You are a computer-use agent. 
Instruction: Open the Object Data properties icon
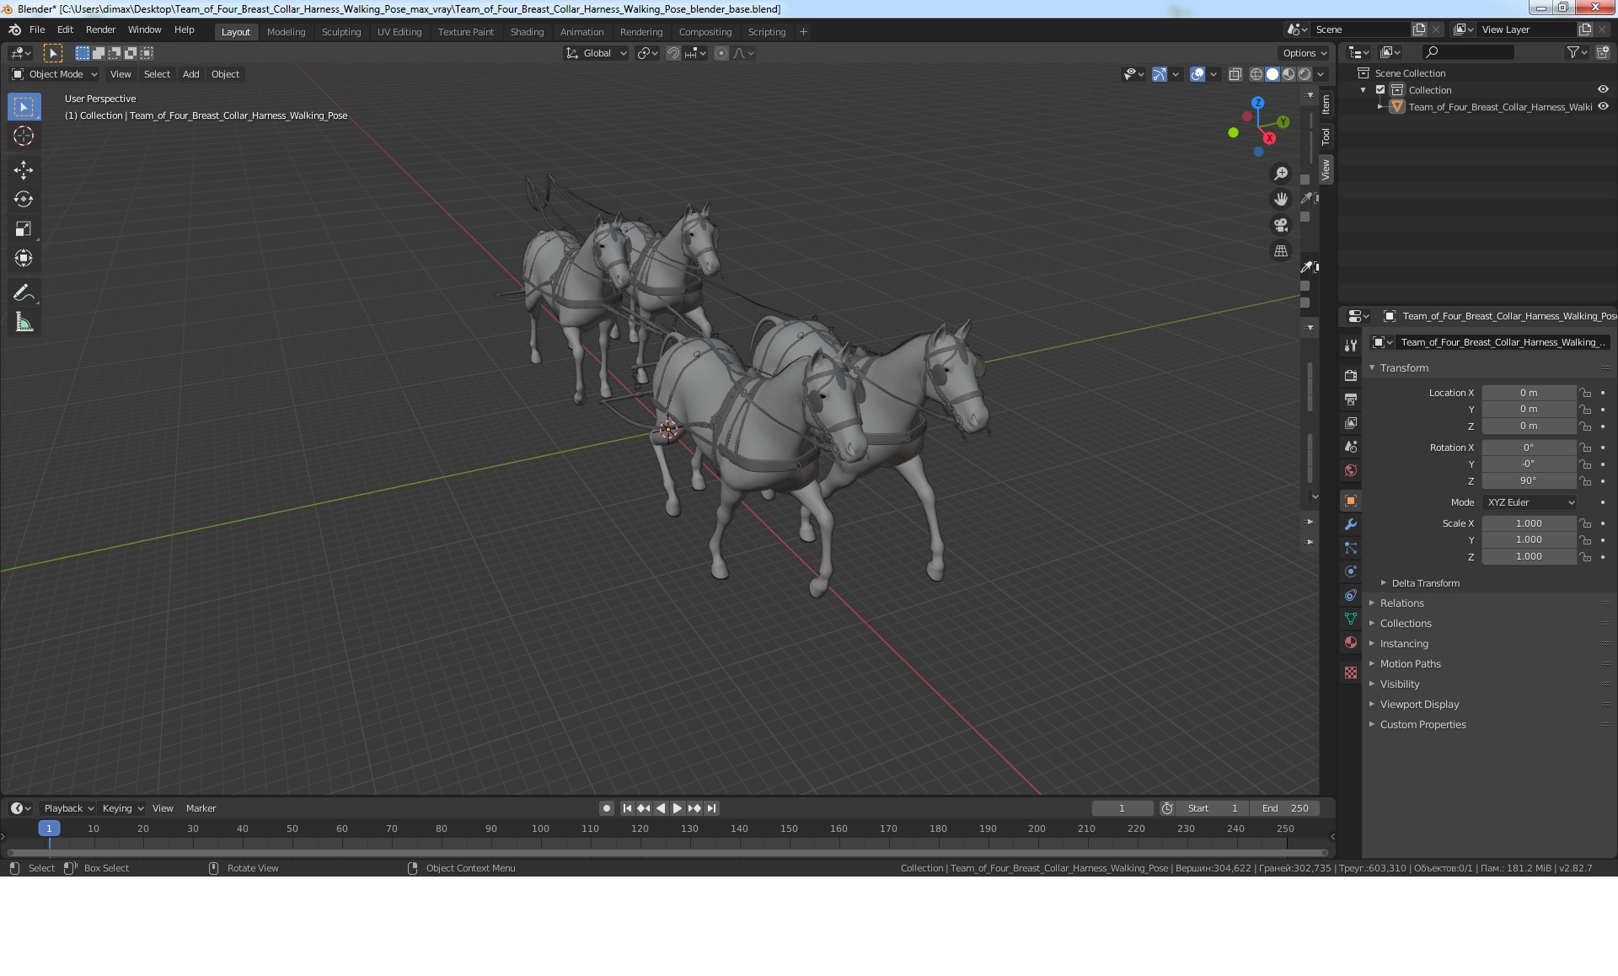pos(1351,619)
